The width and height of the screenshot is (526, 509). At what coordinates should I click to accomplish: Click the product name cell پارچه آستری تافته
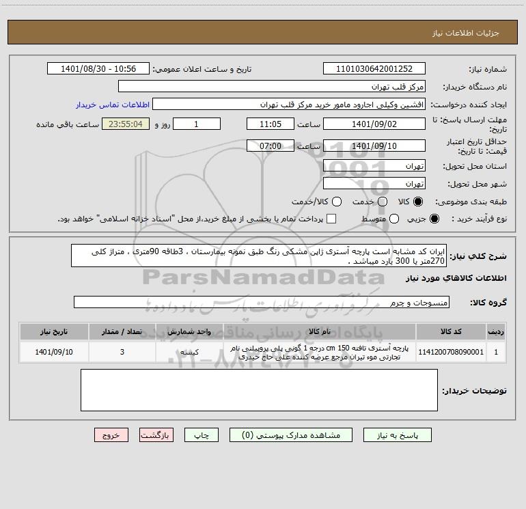[320, 352]
